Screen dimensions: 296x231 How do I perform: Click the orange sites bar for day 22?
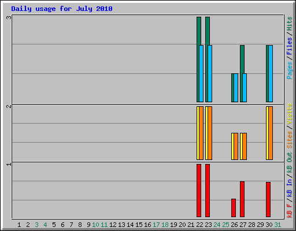point(201,133)
